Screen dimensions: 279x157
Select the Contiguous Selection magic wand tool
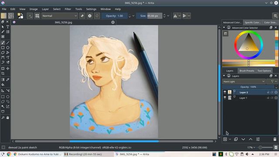(3, 106)
